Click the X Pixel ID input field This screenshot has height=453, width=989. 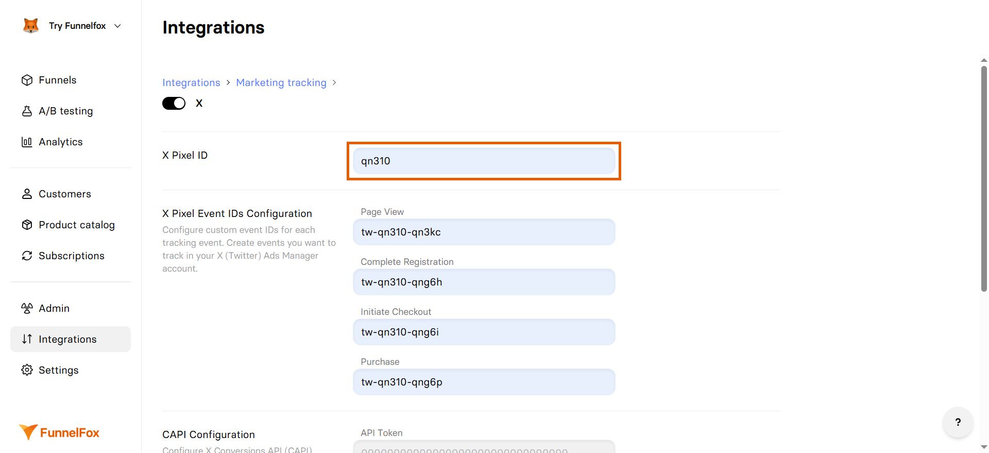(x=484, y=161)
